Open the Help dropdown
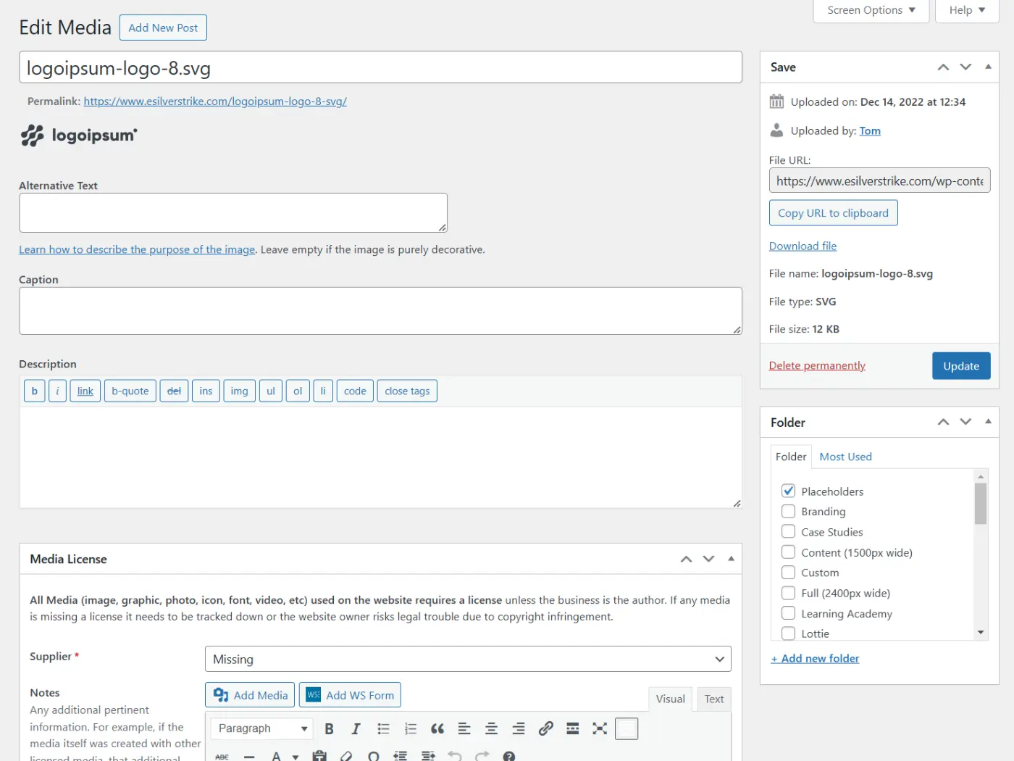This screenshot has height=761, width=1014. pyautogui.click(x=967, y=10)
